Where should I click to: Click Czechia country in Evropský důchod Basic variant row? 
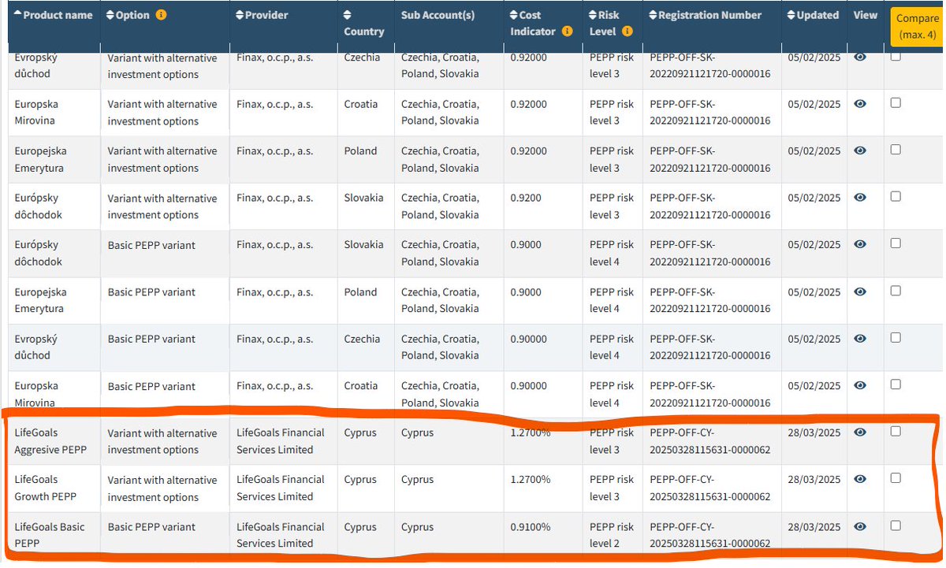[362, 339]
